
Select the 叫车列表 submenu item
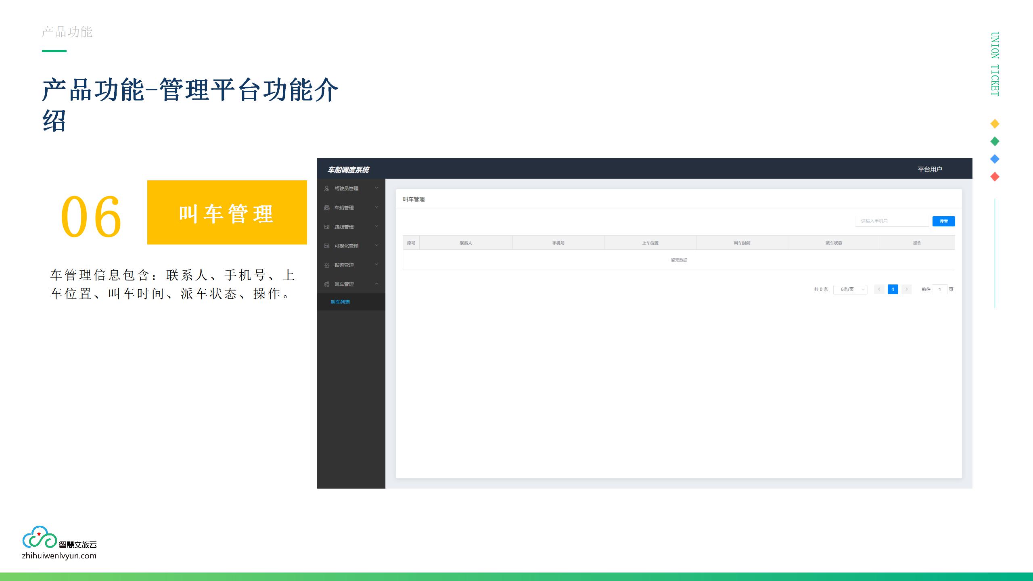[x=340, y=302]
